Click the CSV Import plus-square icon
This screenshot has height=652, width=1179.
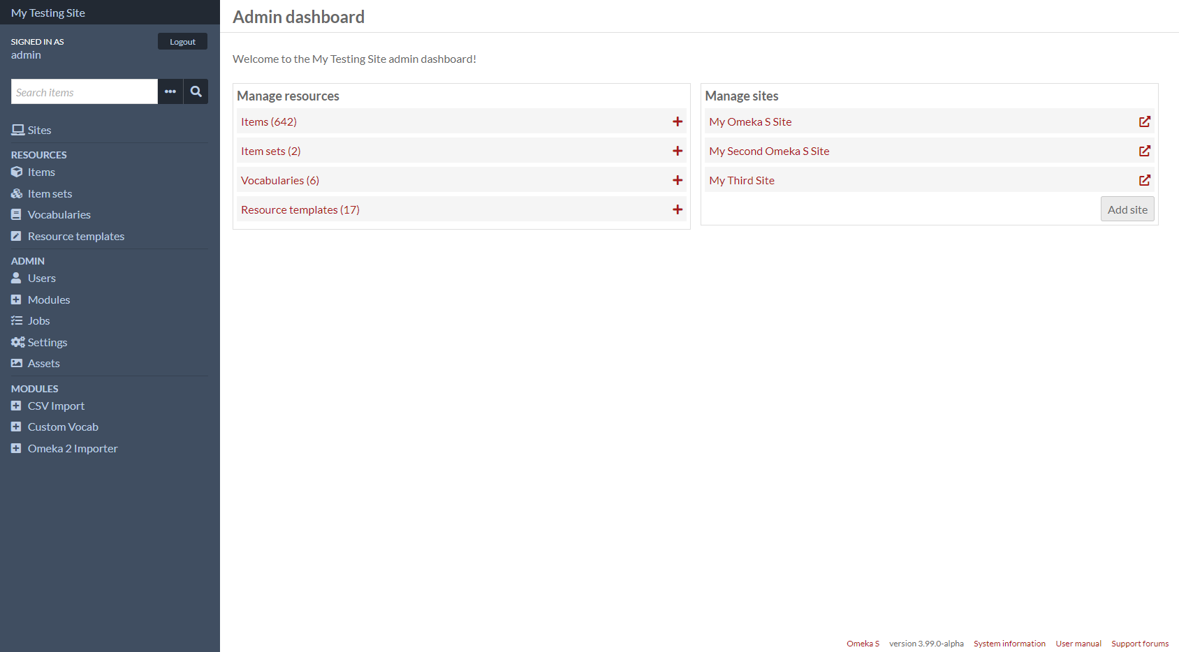click(x=16, y=406)
